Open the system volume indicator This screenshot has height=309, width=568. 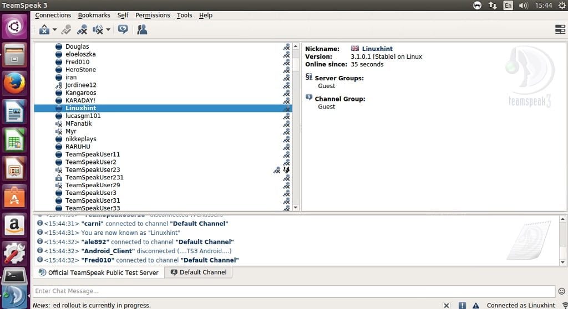point(524,6)
